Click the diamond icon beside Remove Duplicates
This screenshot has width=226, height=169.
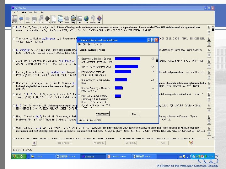tap(34, 143)
